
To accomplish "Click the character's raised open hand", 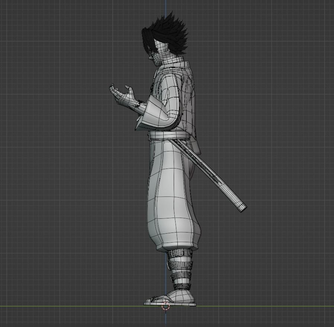I will (x=123, y=96).
